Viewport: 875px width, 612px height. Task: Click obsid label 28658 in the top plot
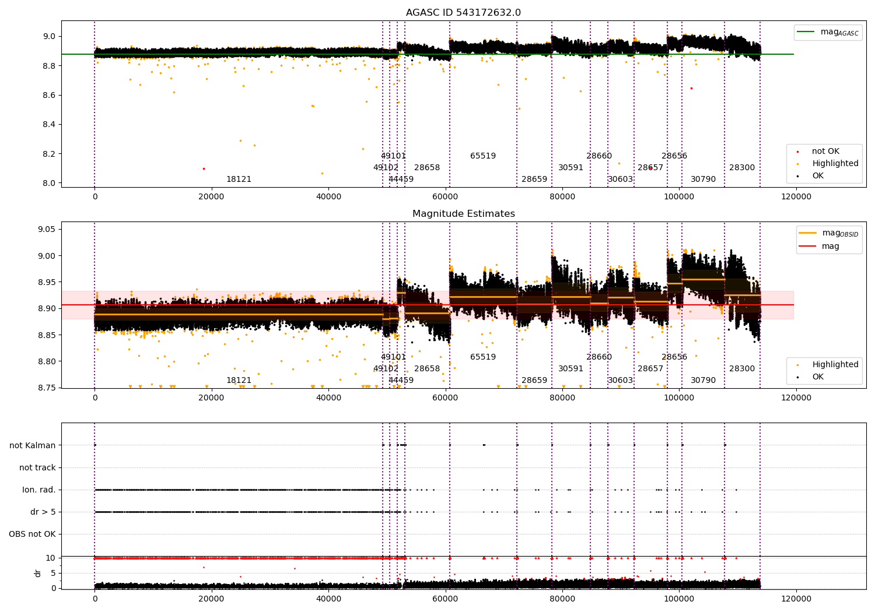tap(427, 168)
